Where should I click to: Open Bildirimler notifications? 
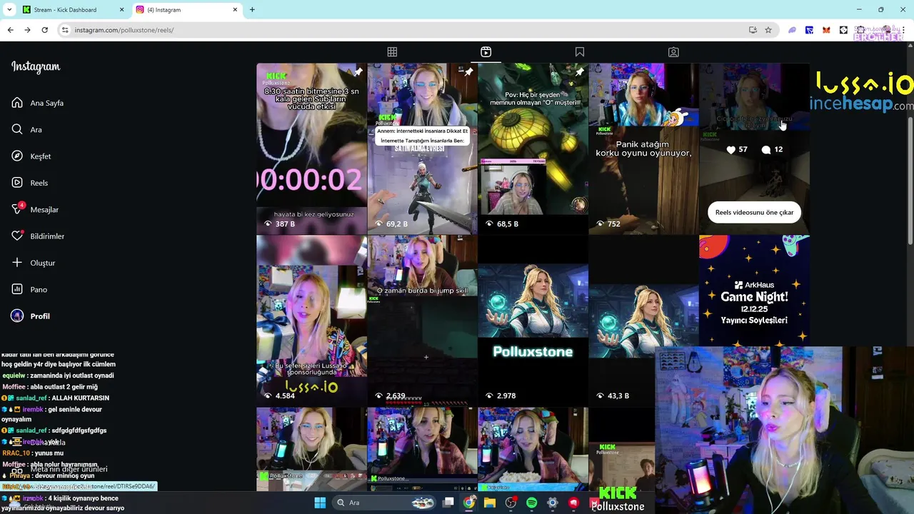pos(38,236)
